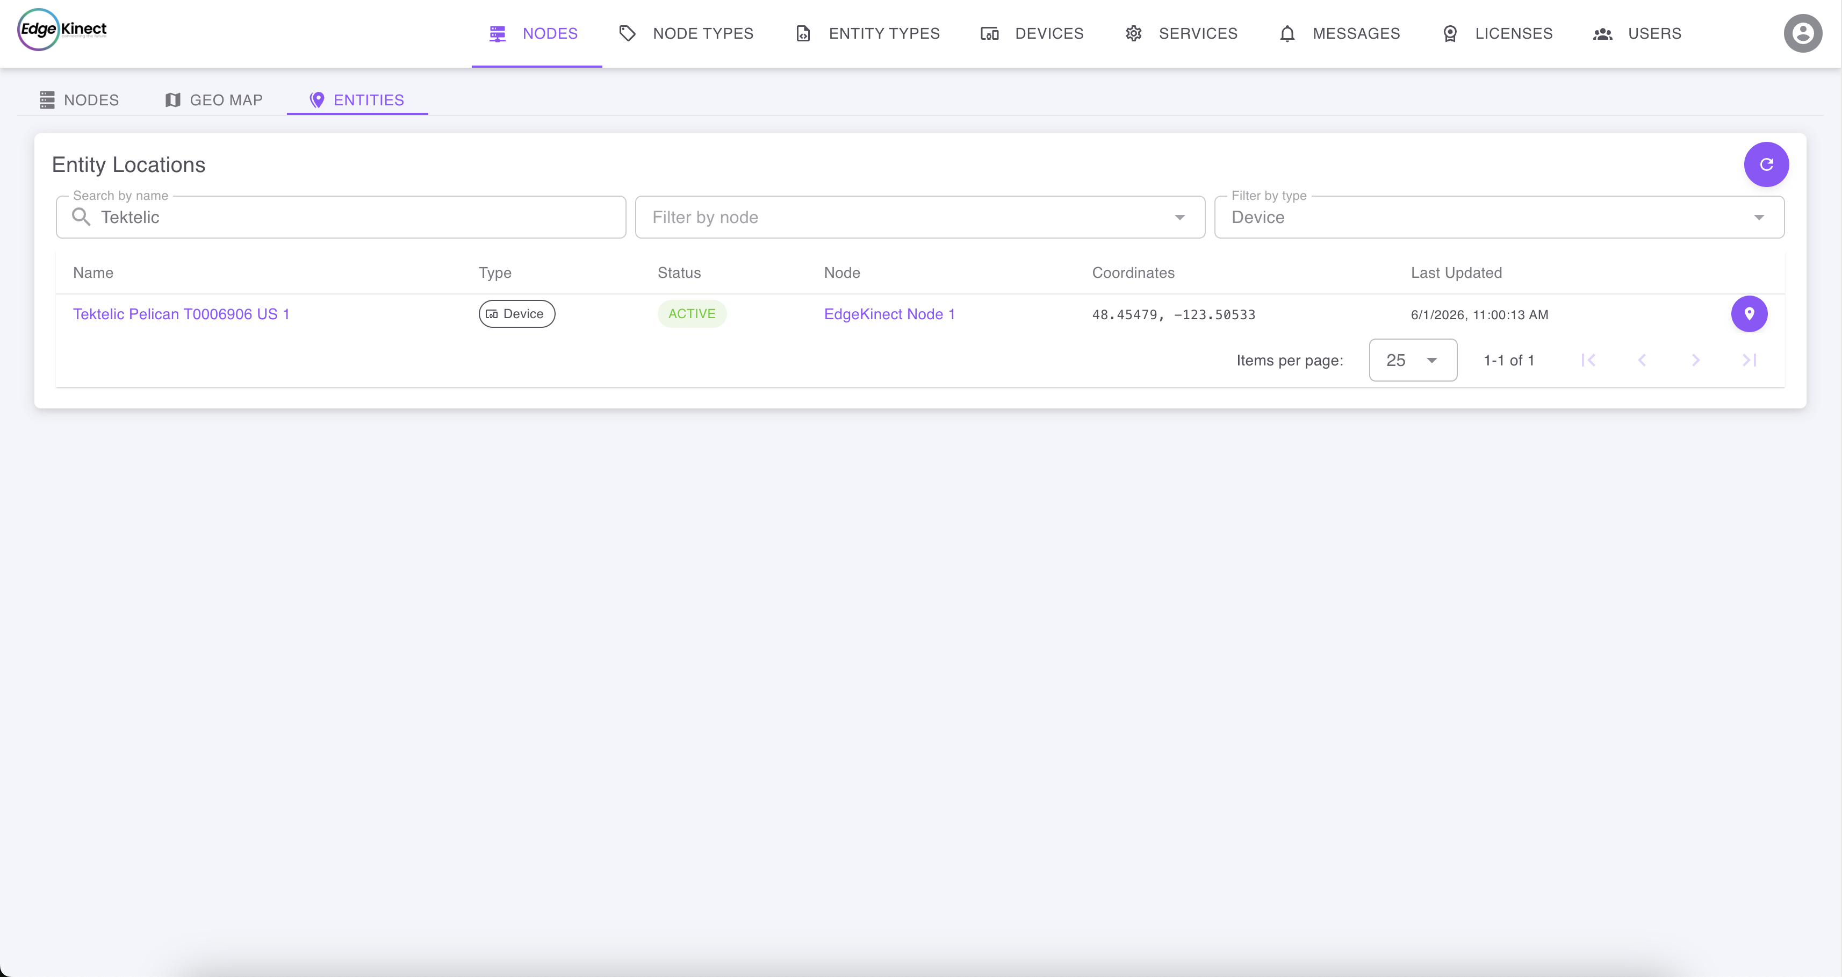Switch to the Services tab
The height and width of the screenshot is (977, 1842).
pyautogui.click(x=1182, y=34)
